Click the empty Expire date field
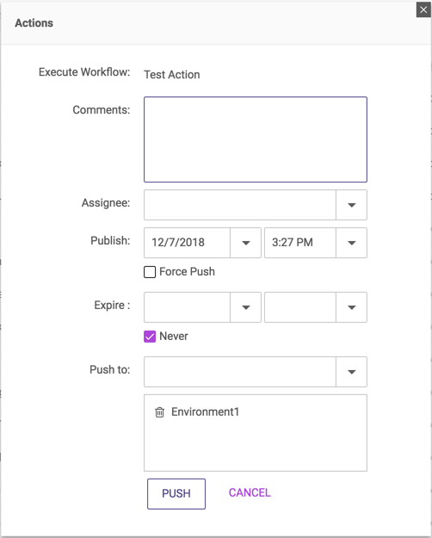Viewport: 432px width, 538px height. pos(187,307)
